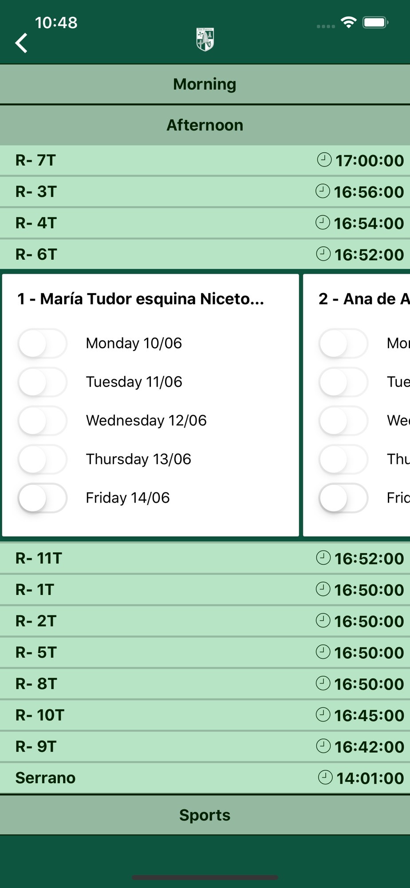This screenshot has height=888, width=410.
Task: Click the clock icon on the R- 3T row
Action: (323, 191)
